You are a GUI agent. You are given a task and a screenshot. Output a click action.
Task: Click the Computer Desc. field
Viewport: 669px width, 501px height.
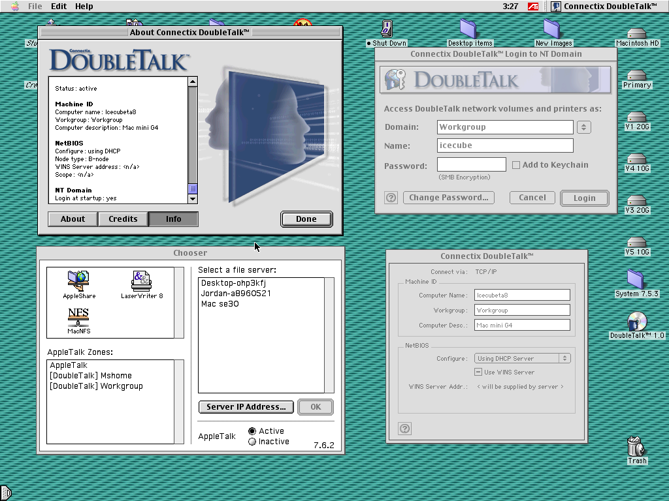coord(522,325)
